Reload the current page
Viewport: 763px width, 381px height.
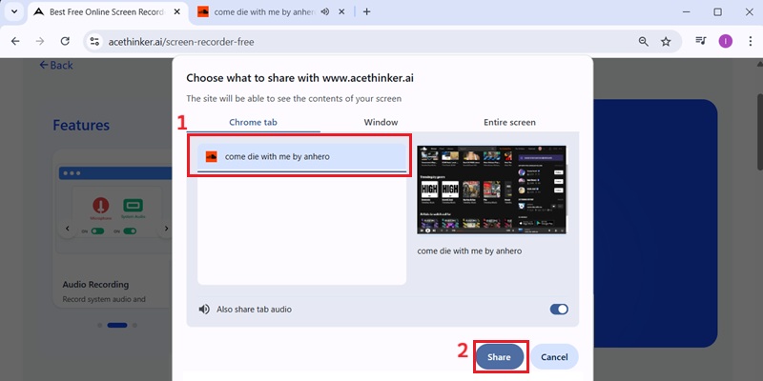[x=65, y=41]
